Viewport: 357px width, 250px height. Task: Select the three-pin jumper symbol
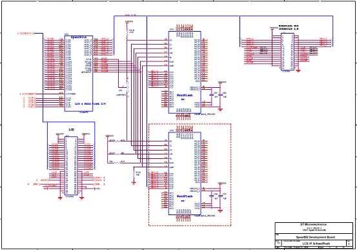tap(127, 87)
